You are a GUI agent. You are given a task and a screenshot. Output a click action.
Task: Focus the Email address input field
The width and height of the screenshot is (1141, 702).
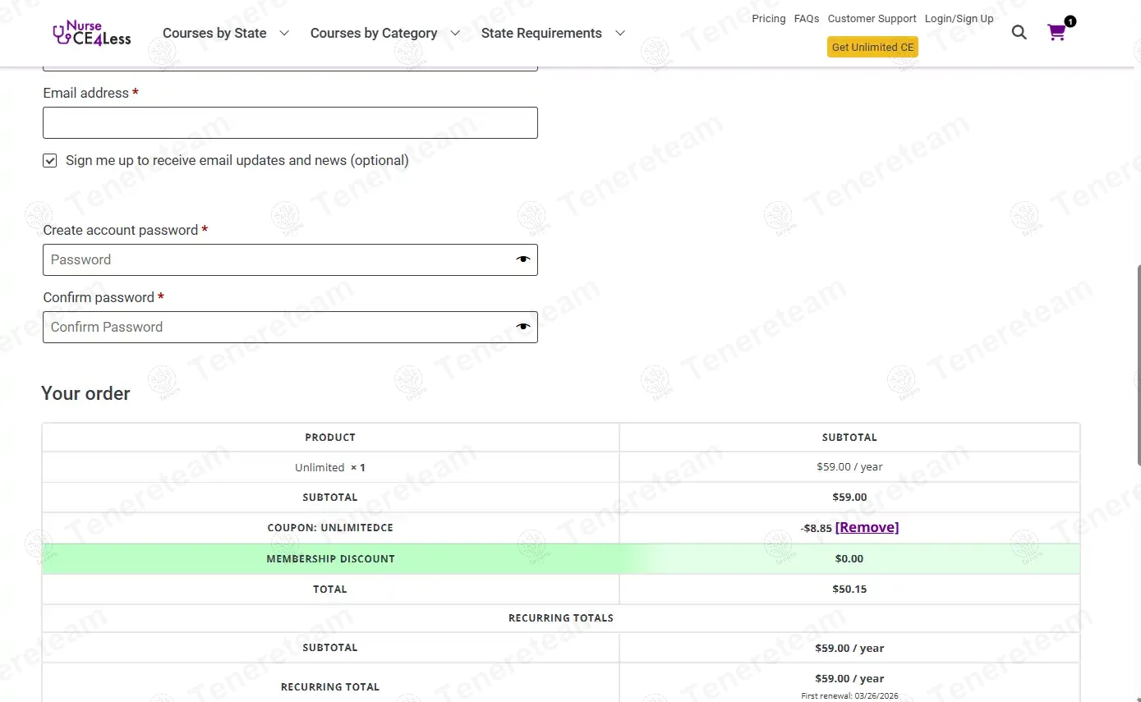point(290,123)
